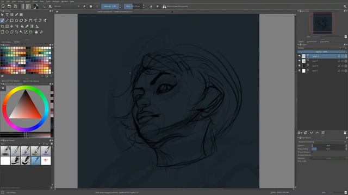Open the Filter menu
The width and height of the screenshot is (348, 195).
(42, 1)
